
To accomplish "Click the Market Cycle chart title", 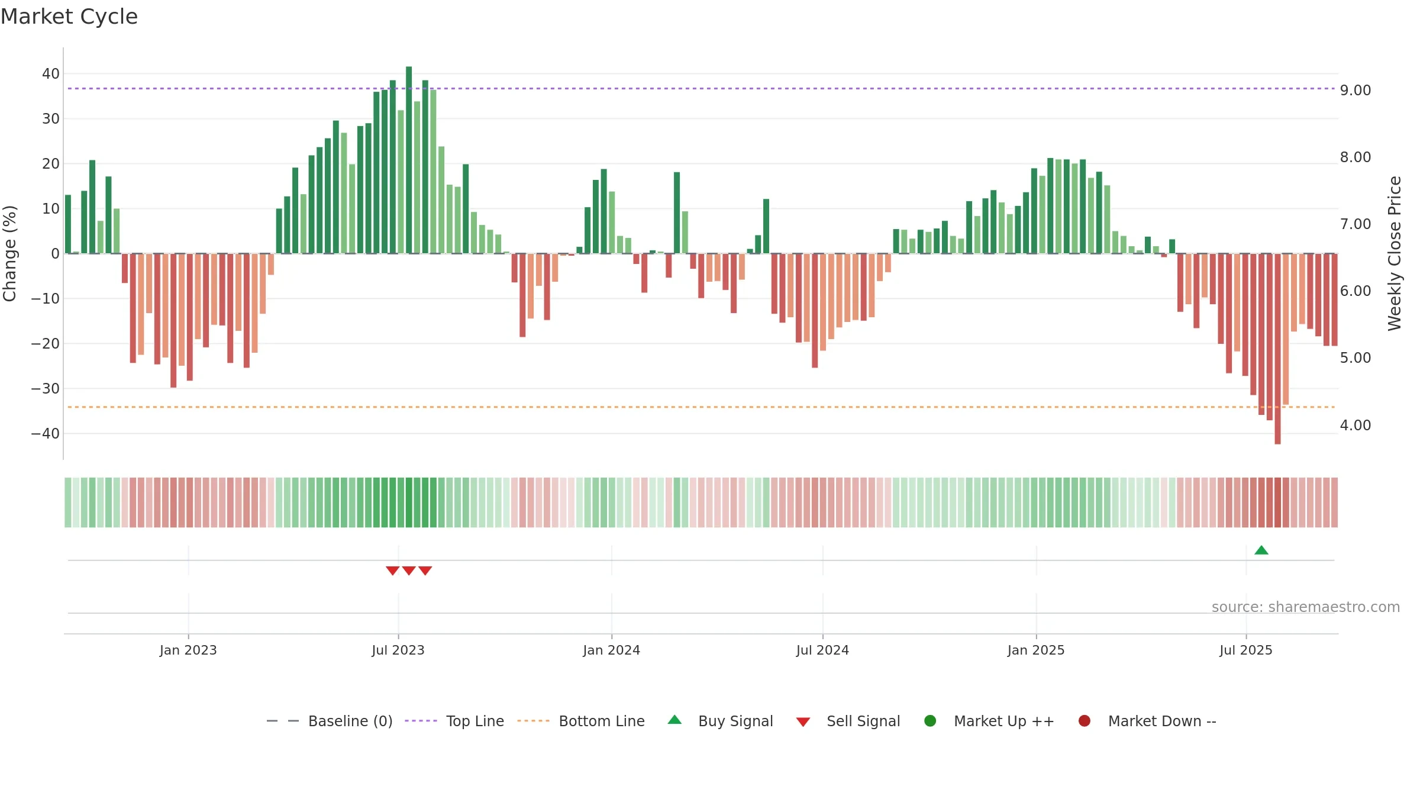I will 69,17.
